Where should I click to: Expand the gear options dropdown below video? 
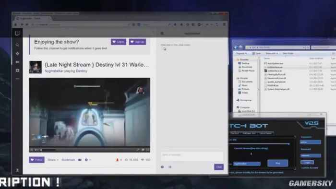88,160
